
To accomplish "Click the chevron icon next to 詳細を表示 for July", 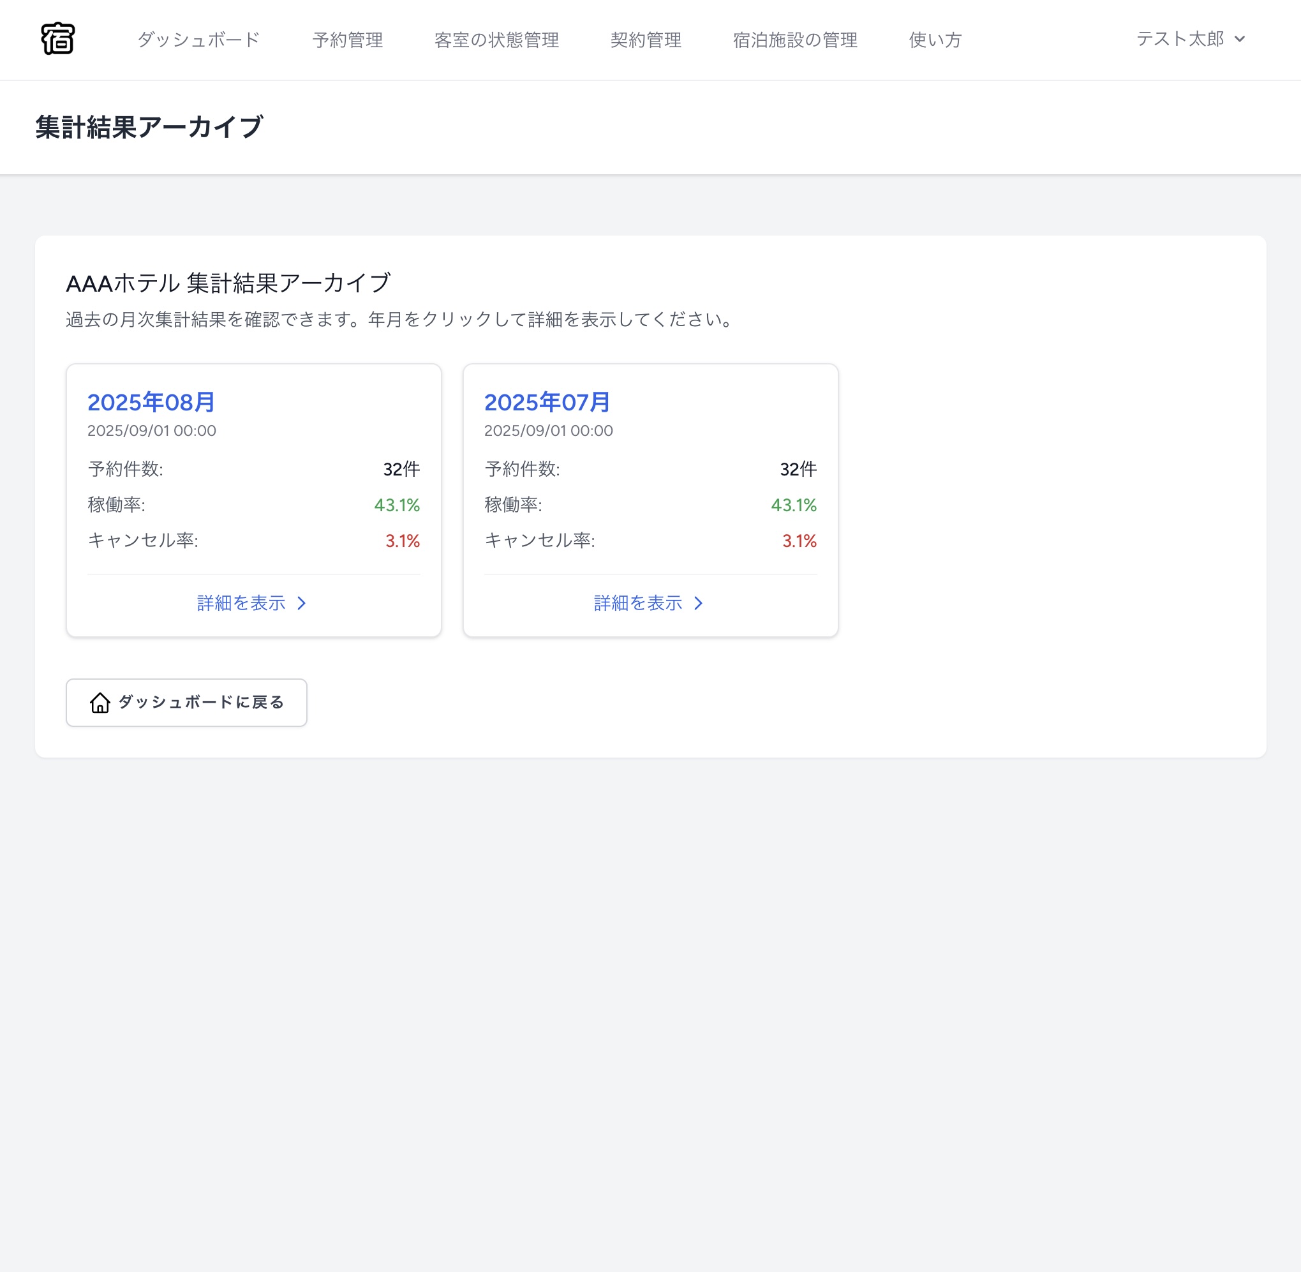I will (699, 603).
